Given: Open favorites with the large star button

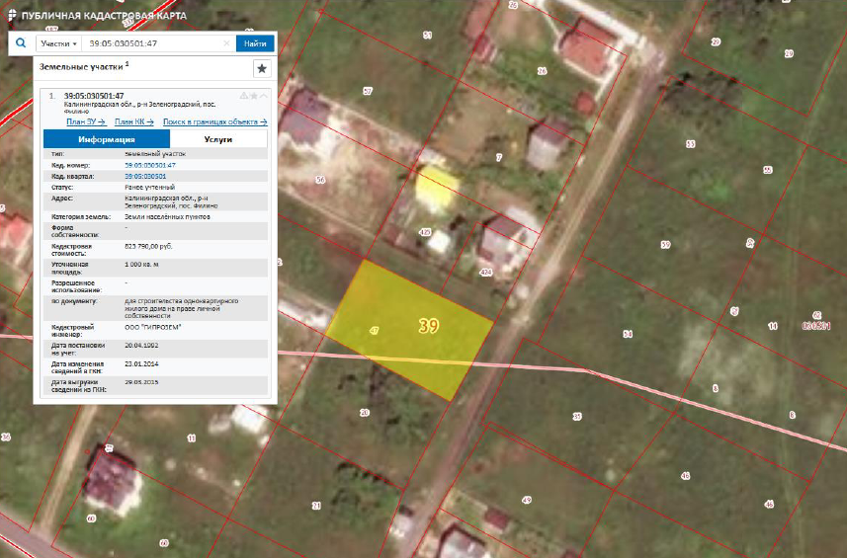Looking at the screenshot, I should 261,68.
